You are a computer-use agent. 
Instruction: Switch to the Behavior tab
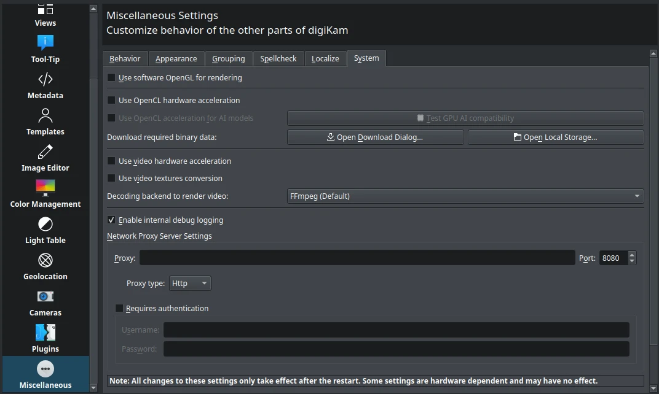coord(125,58)
